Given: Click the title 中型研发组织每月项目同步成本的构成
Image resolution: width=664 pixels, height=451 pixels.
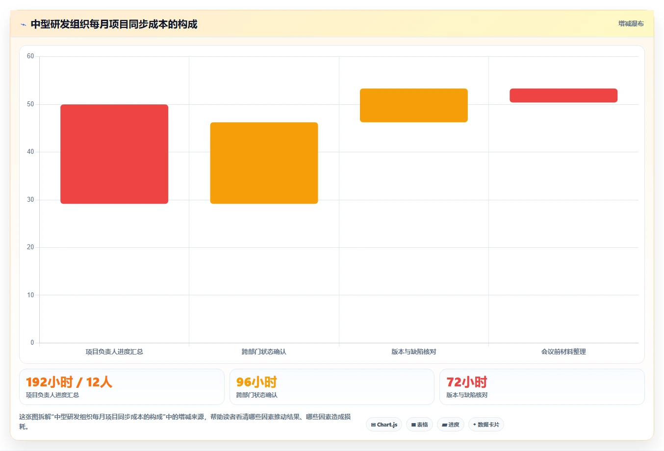Looking at the screenshot, I should click(x=114, y=24).
